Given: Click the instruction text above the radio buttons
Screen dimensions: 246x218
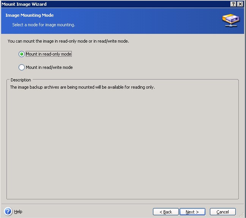Looking at the screenshot, I should (68, 41).
